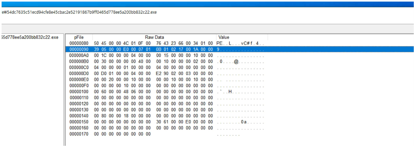This screenshot has height=146, width=414.
Task: Select the row at offset 000000A0
Action: (x=79, y=56)
